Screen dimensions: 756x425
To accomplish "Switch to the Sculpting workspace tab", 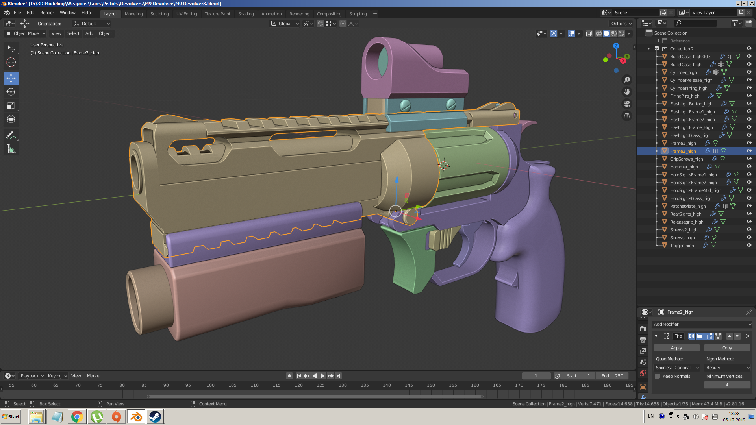I will tap(159, 13).
